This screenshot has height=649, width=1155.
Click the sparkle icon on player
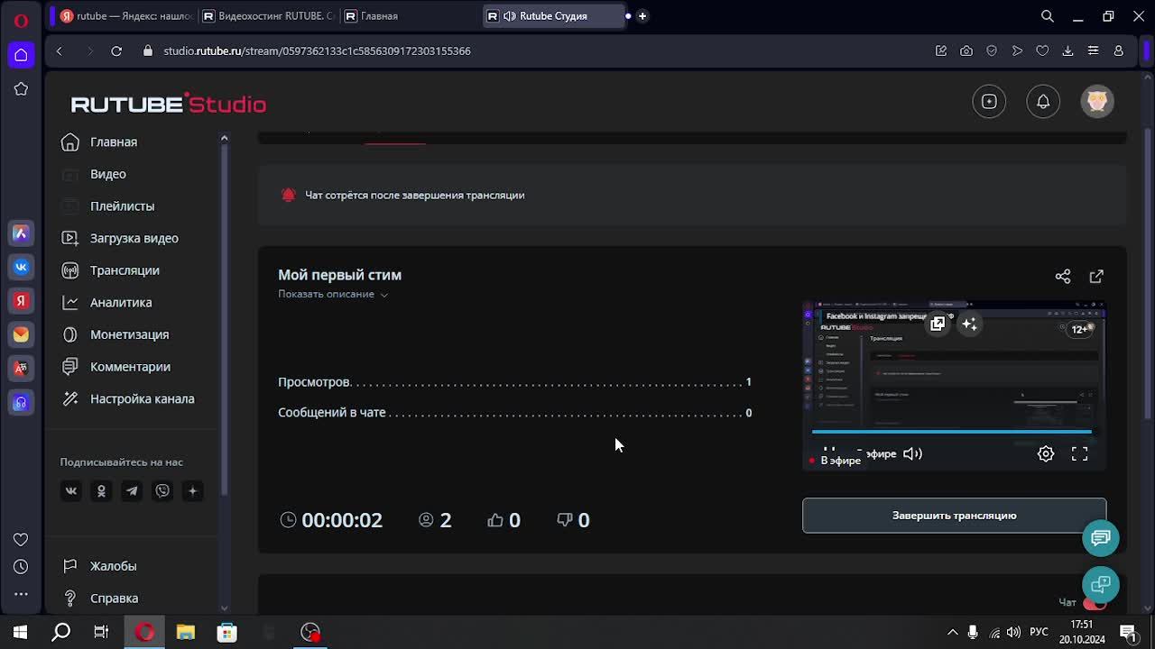pos(969,324)
